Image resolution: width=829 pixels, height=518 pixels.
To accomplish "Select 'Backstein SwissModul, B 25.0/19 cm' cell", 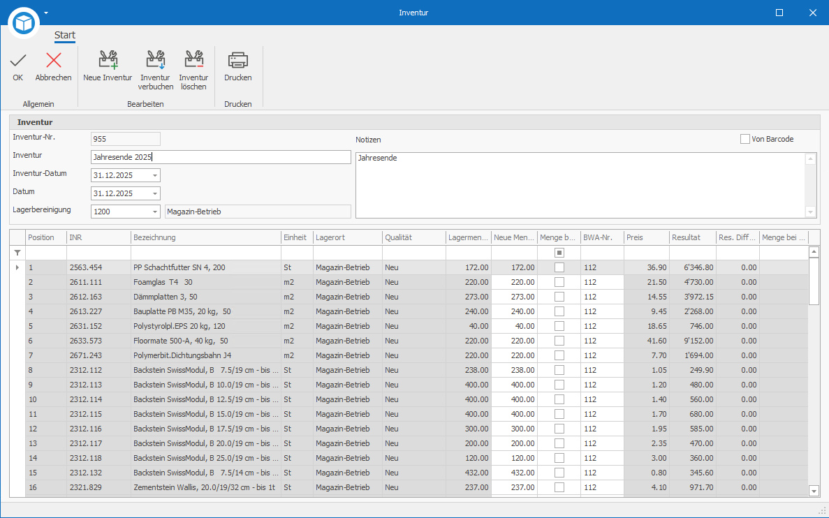I will tap(205, 458).
